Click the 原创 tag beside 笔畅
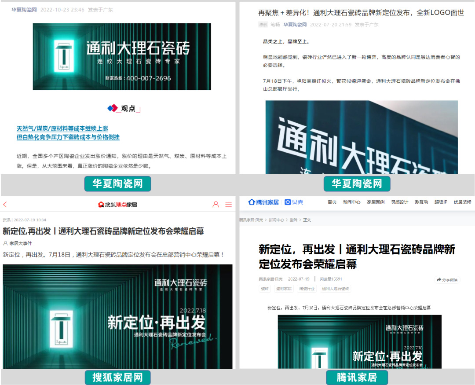The image size is (475, 385). [263, 25]
